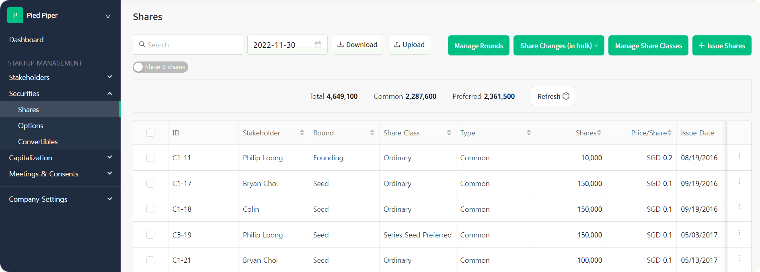
Task: Check the select-all checkbox in table header
Action: (x=150, y=133)
